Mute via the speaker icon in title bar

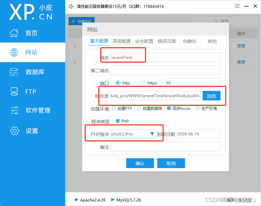tap(70, 6)
